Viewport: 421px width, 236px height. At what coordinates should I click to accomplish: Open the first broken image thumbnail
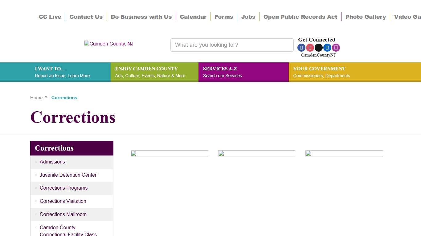(x=169, y=153)
